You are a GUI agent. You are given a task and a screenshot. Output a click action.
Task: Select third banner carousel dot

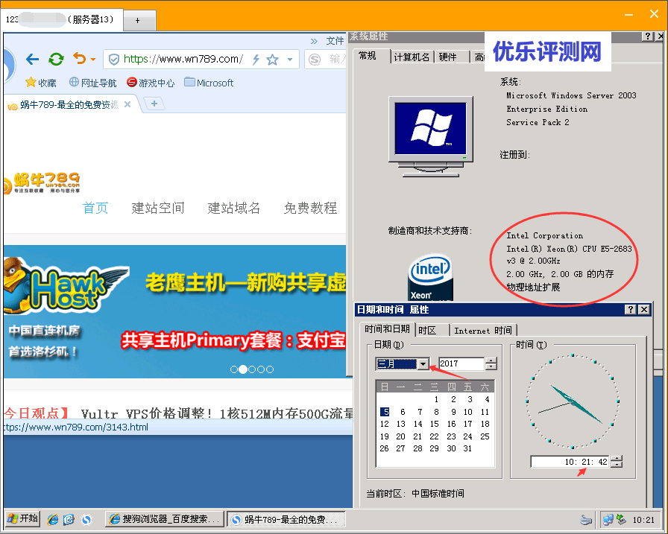tap(252, 369)
